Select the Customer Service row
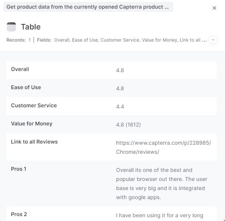Screen dimensions: 225x221 [111, 106]
